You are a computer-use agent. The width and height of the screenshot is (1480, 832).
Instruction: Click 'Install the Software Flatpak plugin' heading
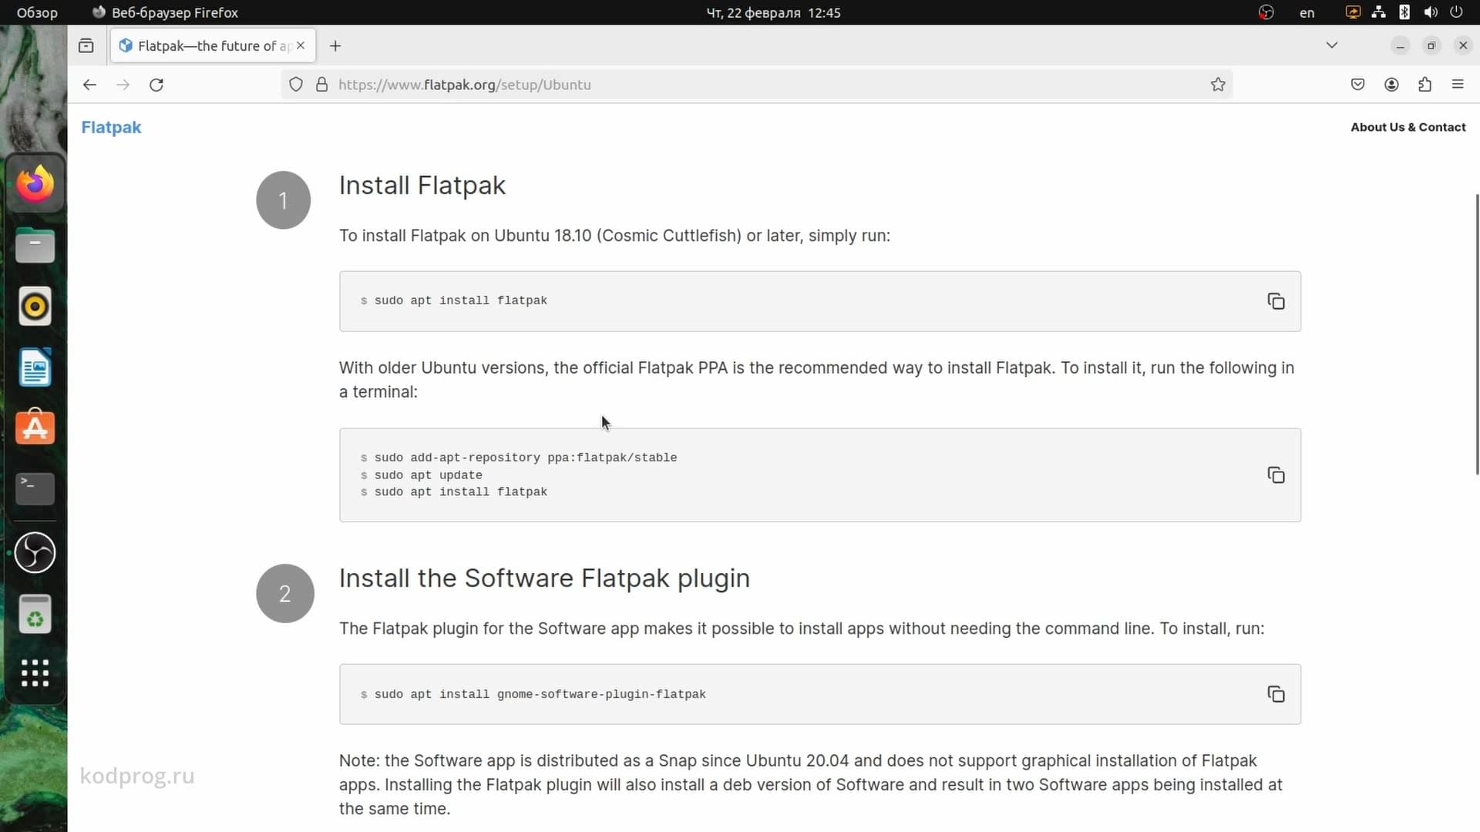[544, 579]
